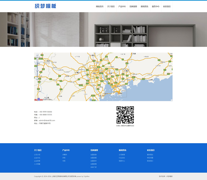This screenshot has height=180, width=207.
Task: Click the bookshelf banner image
Action: tap(103, 29)
